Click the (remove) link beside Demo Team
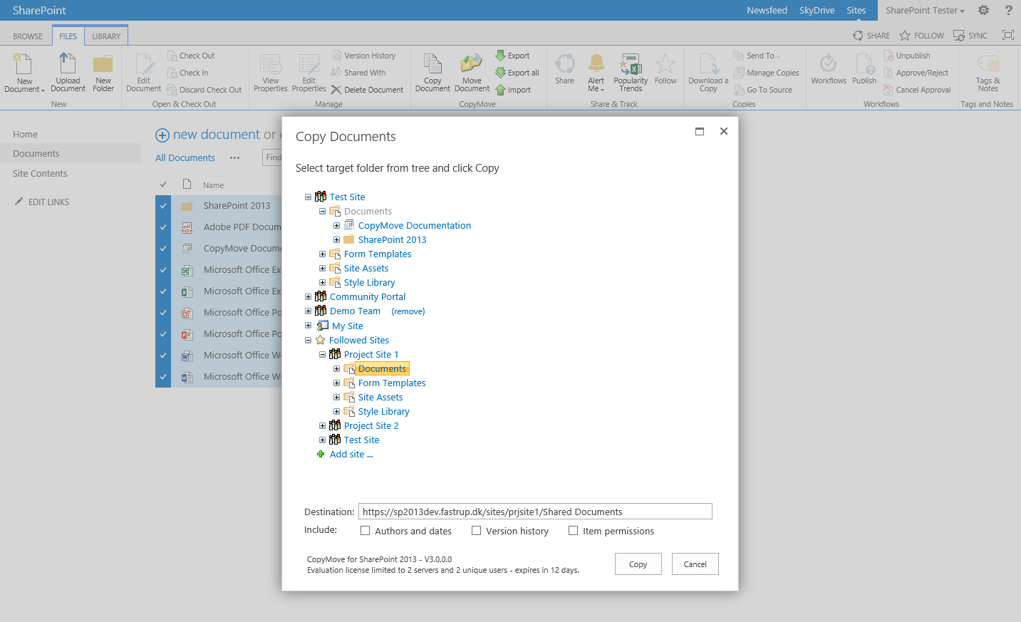 pyautogui.click(x=408, y=311)
